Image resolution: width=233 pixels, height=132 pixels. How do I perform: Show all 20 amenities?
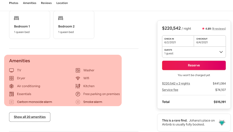[x=30, y=117]
